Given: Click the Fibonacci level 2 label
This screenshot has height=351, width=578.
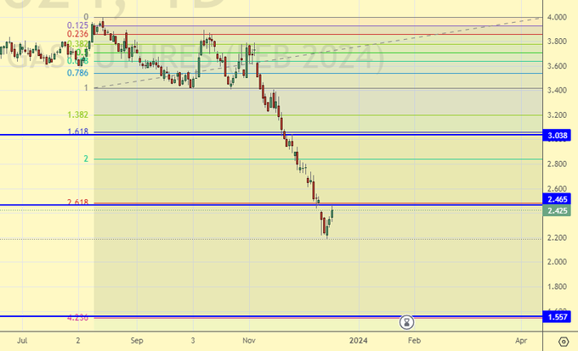Looking at the screenshot, I should tap(85, 159).
